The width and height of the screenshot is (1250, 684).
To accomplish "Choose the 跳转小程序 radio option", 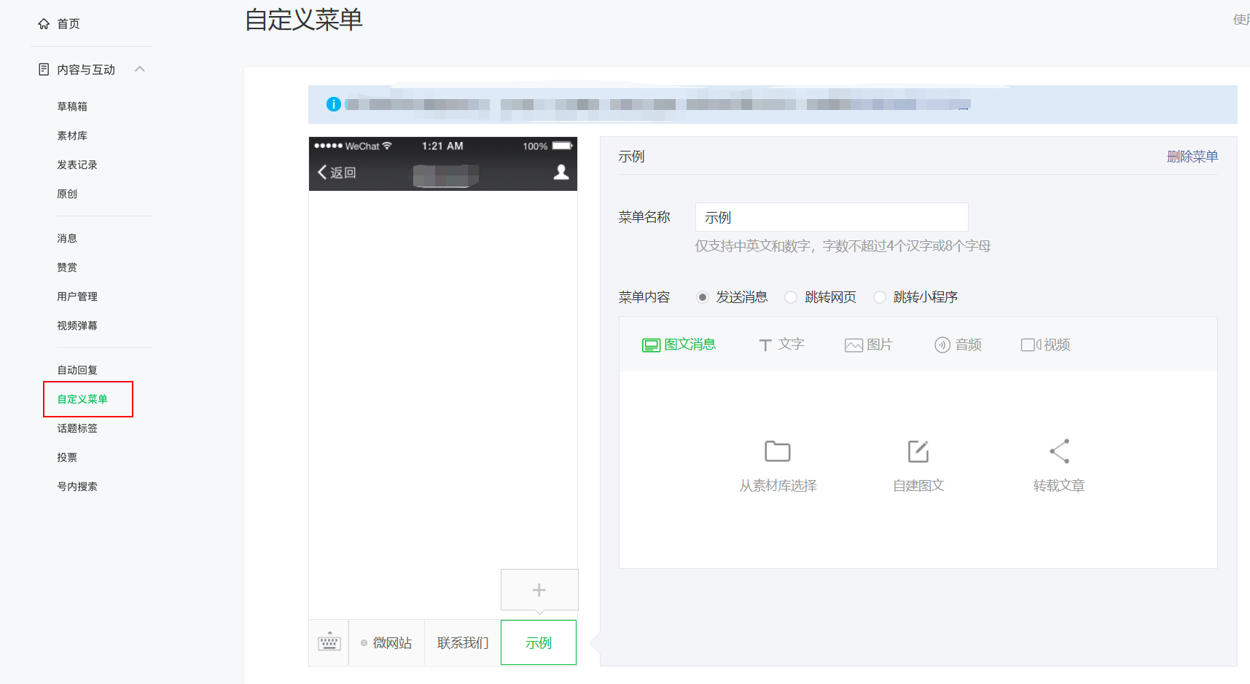I will 880,297.
